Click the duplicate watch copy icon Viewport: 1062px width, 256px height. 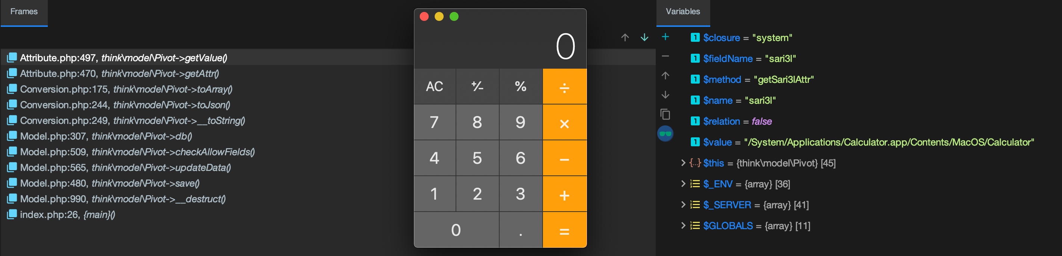665,114
